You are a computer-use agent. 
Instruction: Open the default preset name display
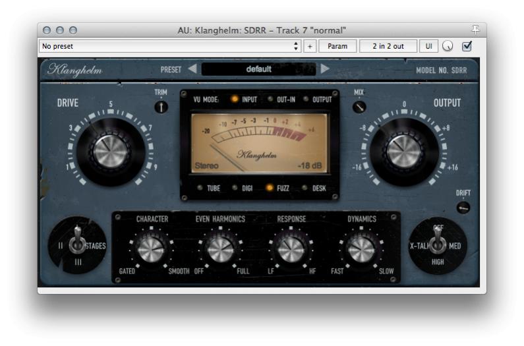[258, 69]
